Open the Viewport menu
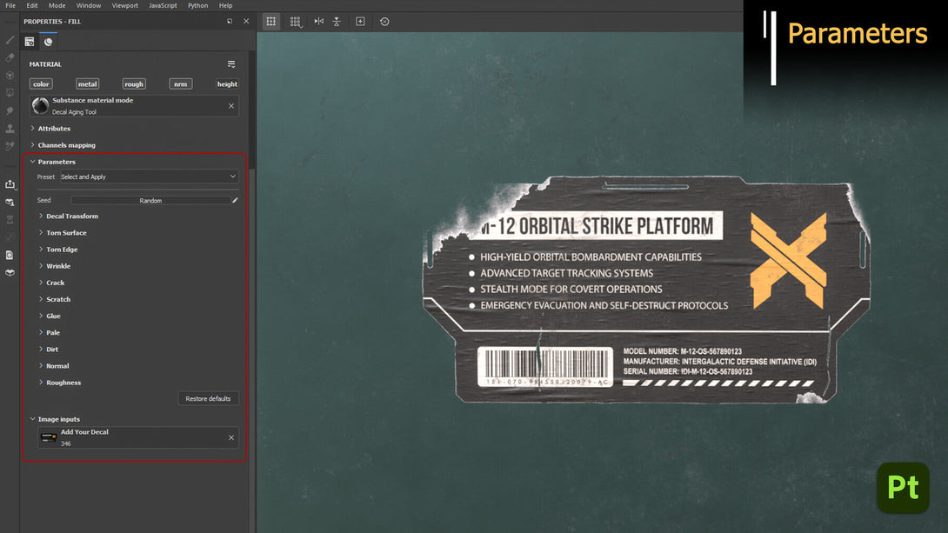 point(124,5)
